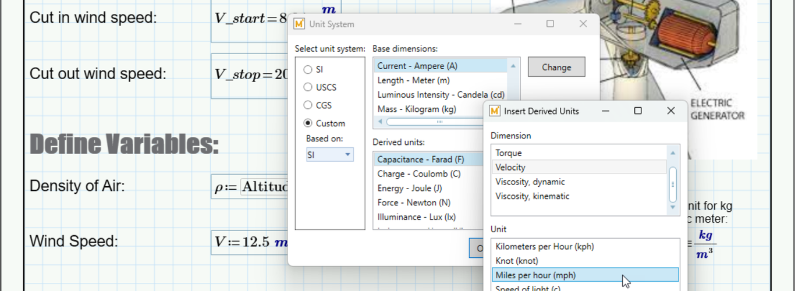Screen dimensions: 795x291
Task: Click scroll-up arrow in Base dimensions list
Action: tap(513, 66)
